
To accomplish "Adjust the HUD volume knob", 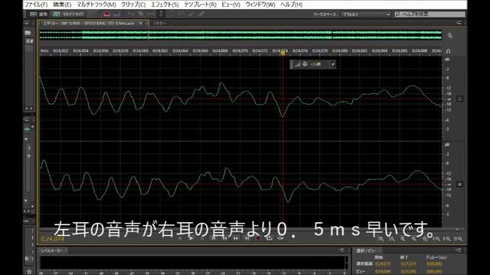I will click(305, 64).
